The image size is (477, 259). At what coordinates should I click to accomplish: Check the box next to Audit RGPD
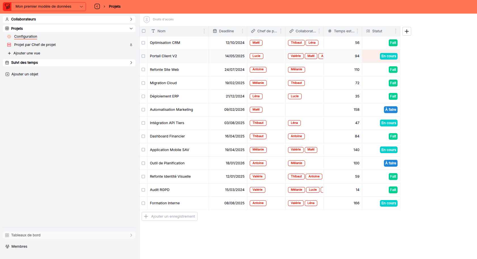click(143, 190)
